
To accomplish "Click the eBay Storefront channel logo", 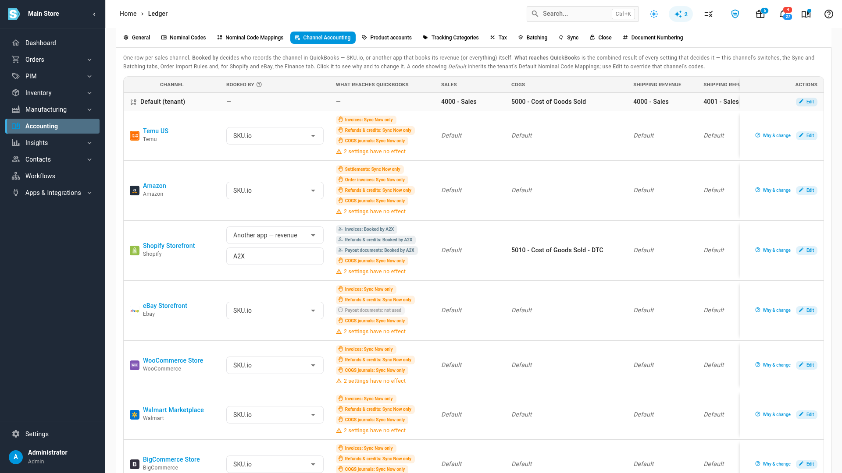I will coord(135,311).
